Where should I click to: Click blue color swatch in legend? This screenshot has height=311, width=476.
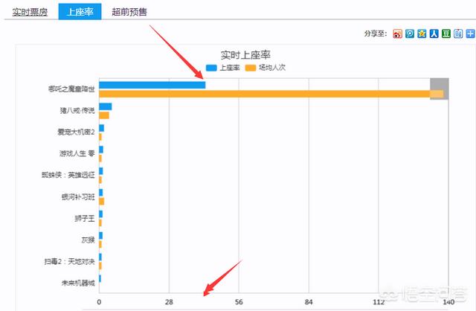210,67
